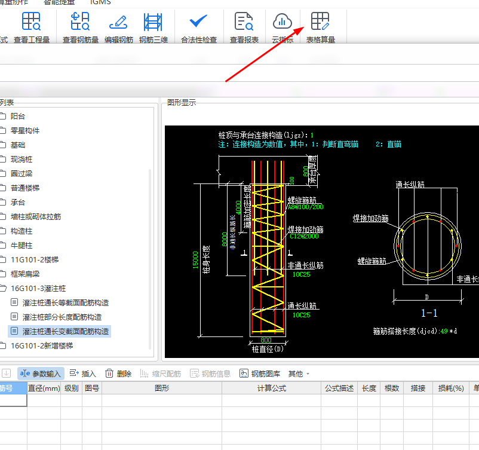The image size is (479, 450).
Task: Select 编辑钢筋 tool
Action: [x=118, y=27]
